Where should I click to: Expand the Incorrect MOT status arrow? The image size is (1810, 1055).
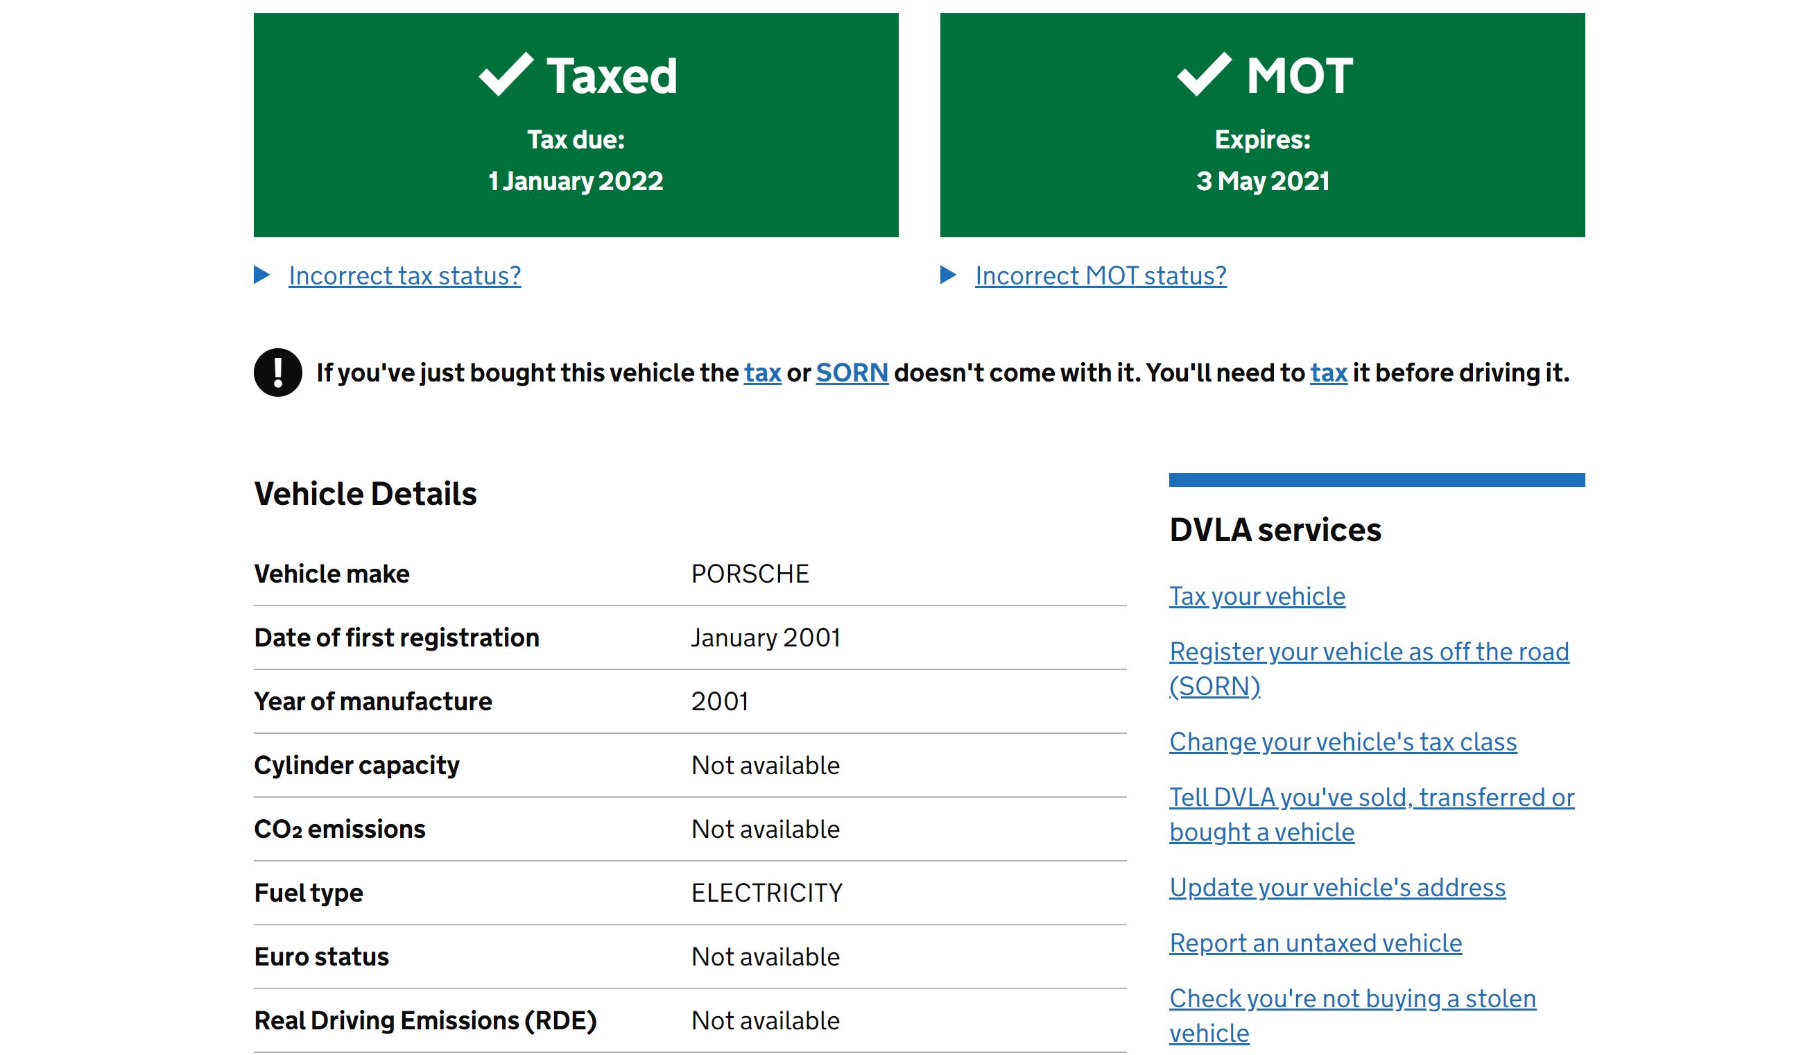point(948,275)
